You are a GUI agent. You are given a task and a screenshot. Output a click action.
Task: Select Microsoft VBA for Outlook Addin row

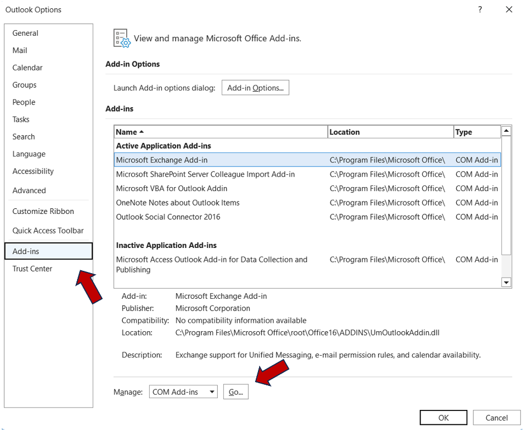pos(171,189)
